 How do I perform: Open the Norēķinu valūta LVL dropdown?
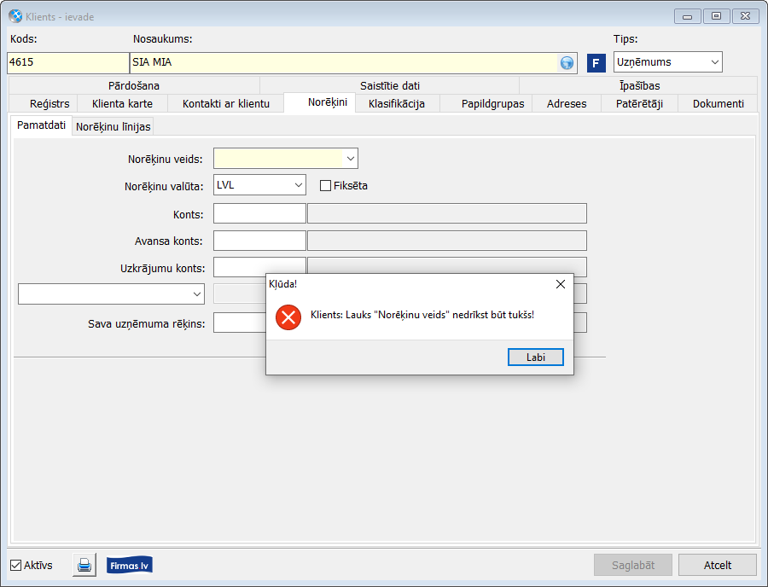[299, 185]
